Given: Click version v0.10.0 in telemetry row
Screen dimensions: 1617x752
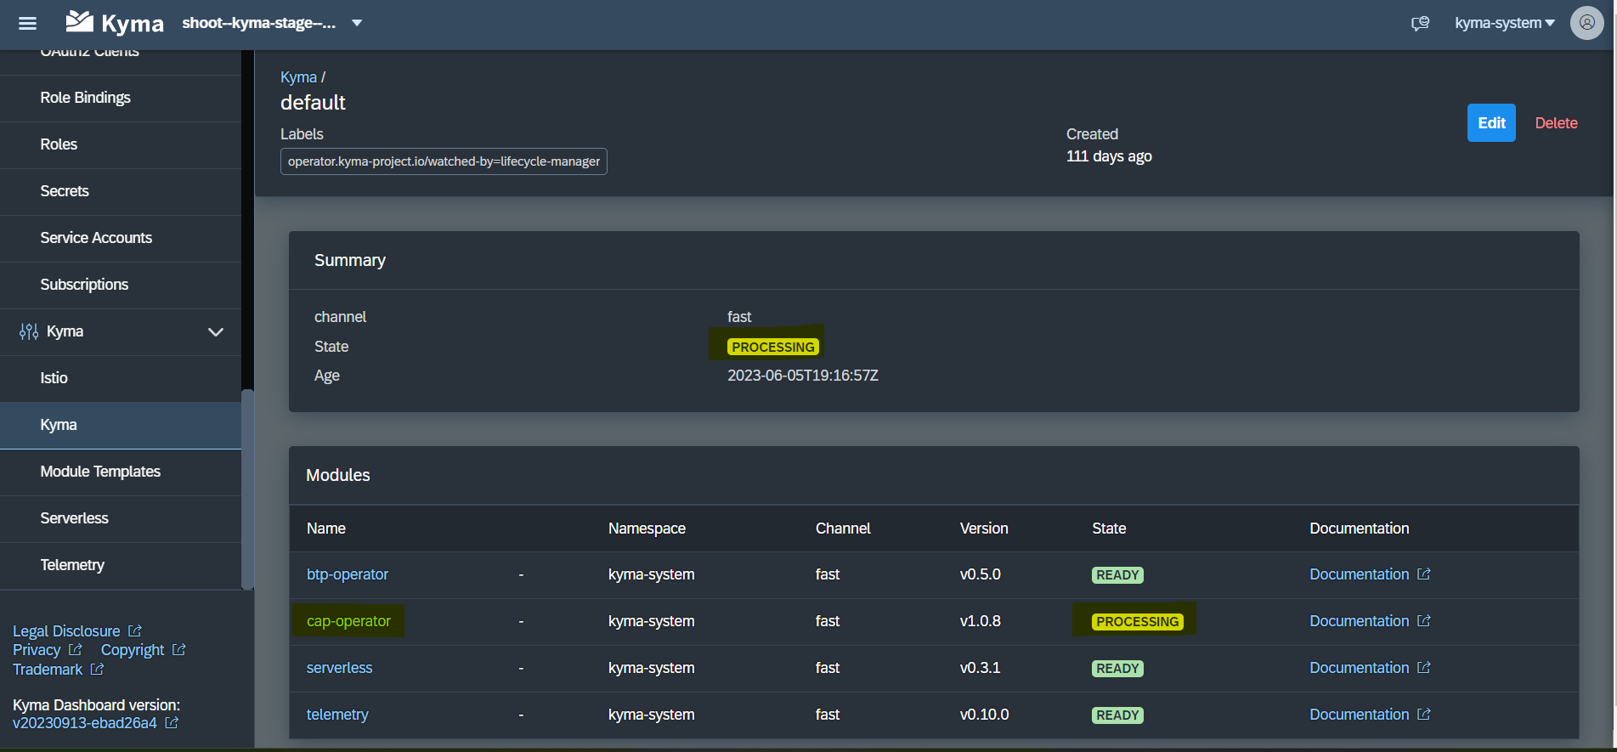Looking at the screenshot, I should point(985,715).
